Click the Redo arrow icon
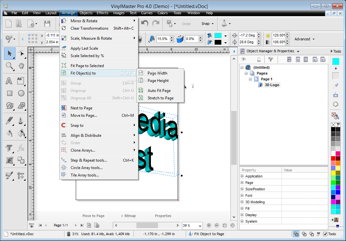Viewport: 346px width, 241px height. coord(156,24)
